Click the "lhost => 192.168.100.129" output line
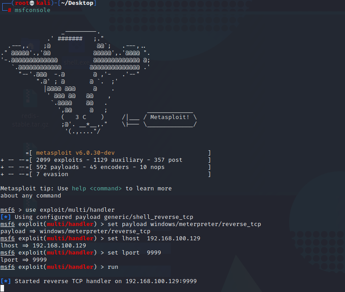Image resolution: width=345 pixels, height=292 pixels. [x=43, y=246]
